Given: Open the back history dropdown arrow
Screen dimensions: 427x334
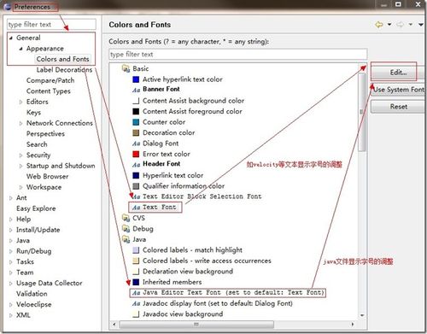Looking at the screenshot, I should click(389, 25).
